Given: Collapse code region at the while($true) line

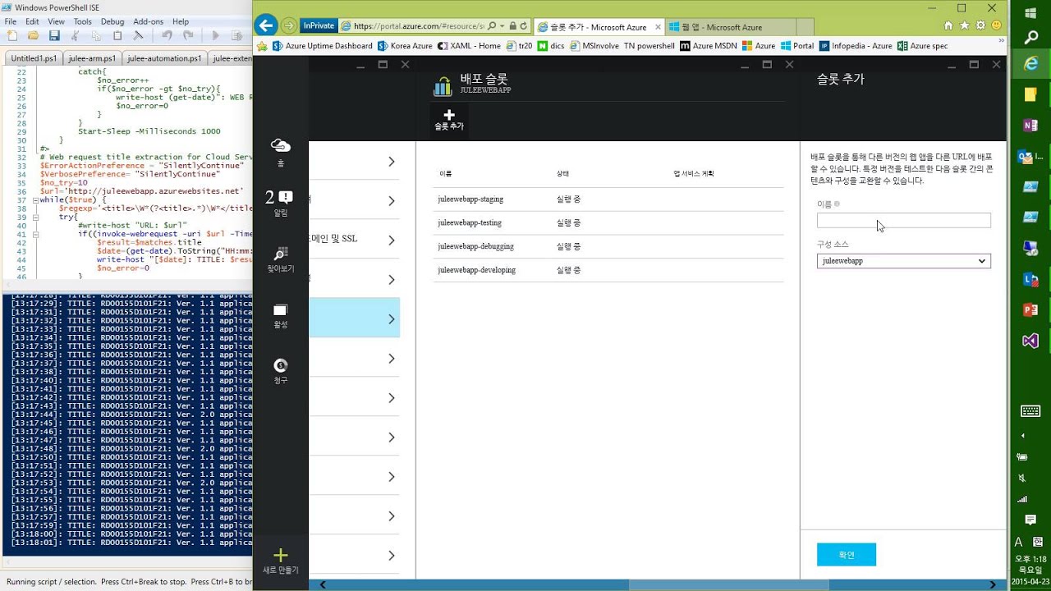Looking at the screenshot, I should [x=35, y=200].
